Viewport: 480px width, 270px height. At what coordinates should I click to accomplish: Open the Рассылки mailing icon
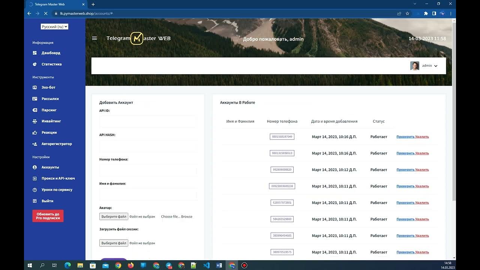point(34,99)
